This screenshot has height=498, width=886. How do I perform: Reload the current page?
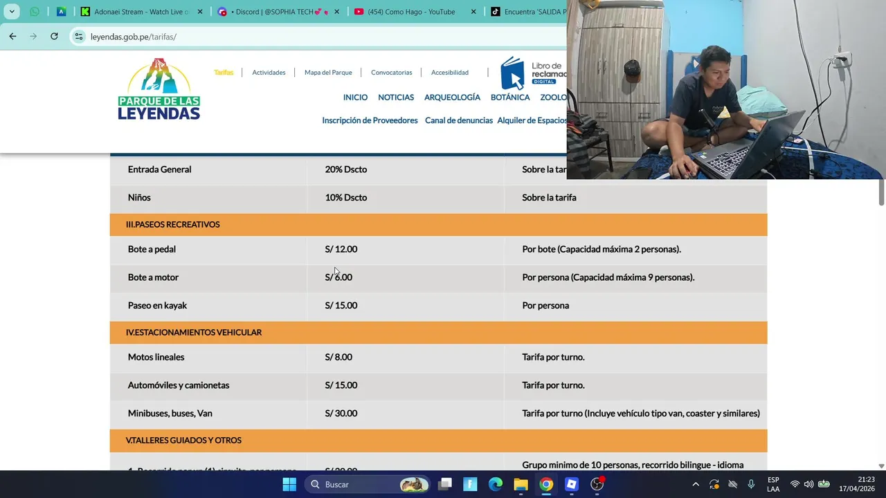point(54,36)
